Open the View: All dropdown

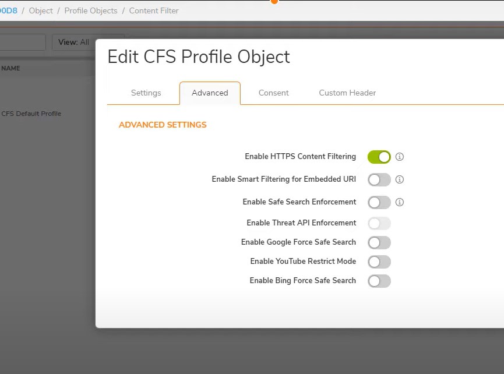click(73, 42)
